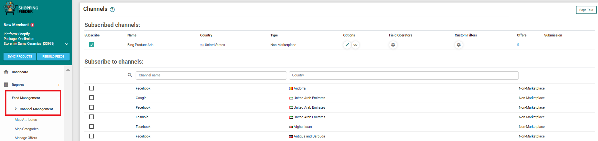Expand the Channel Management chevron
This screenshot has height=141, width=598.
16,109
